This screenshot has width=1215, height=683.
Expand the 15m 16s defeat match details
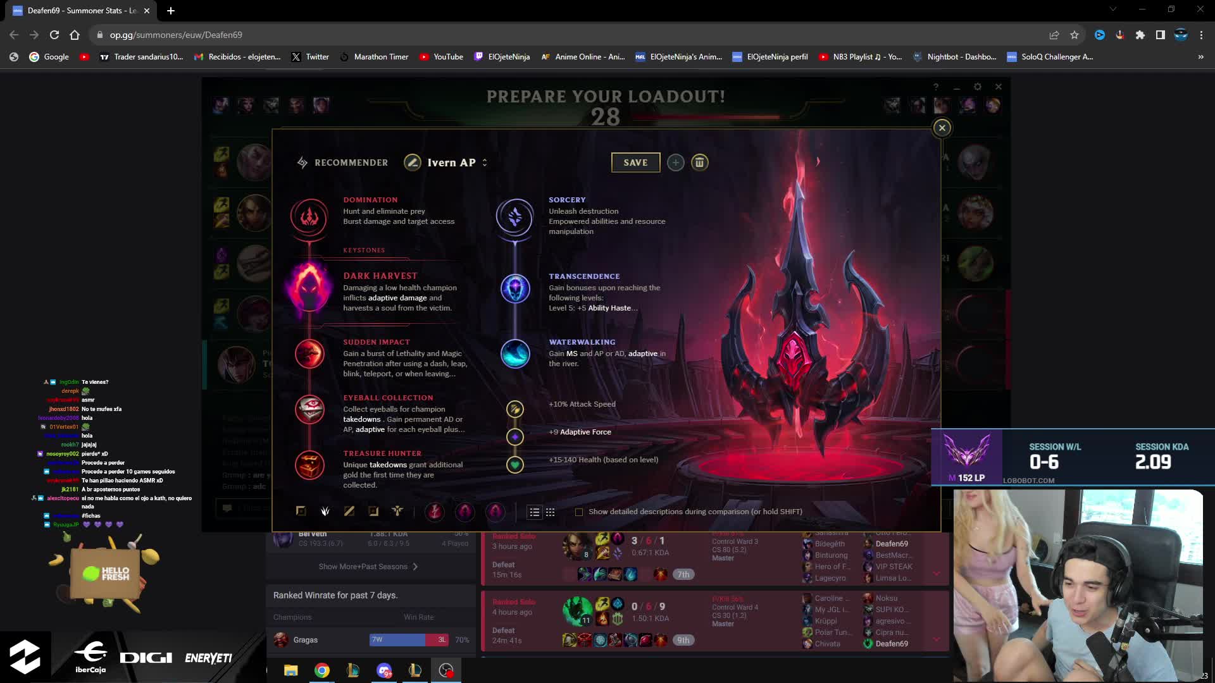pos(937,574)
